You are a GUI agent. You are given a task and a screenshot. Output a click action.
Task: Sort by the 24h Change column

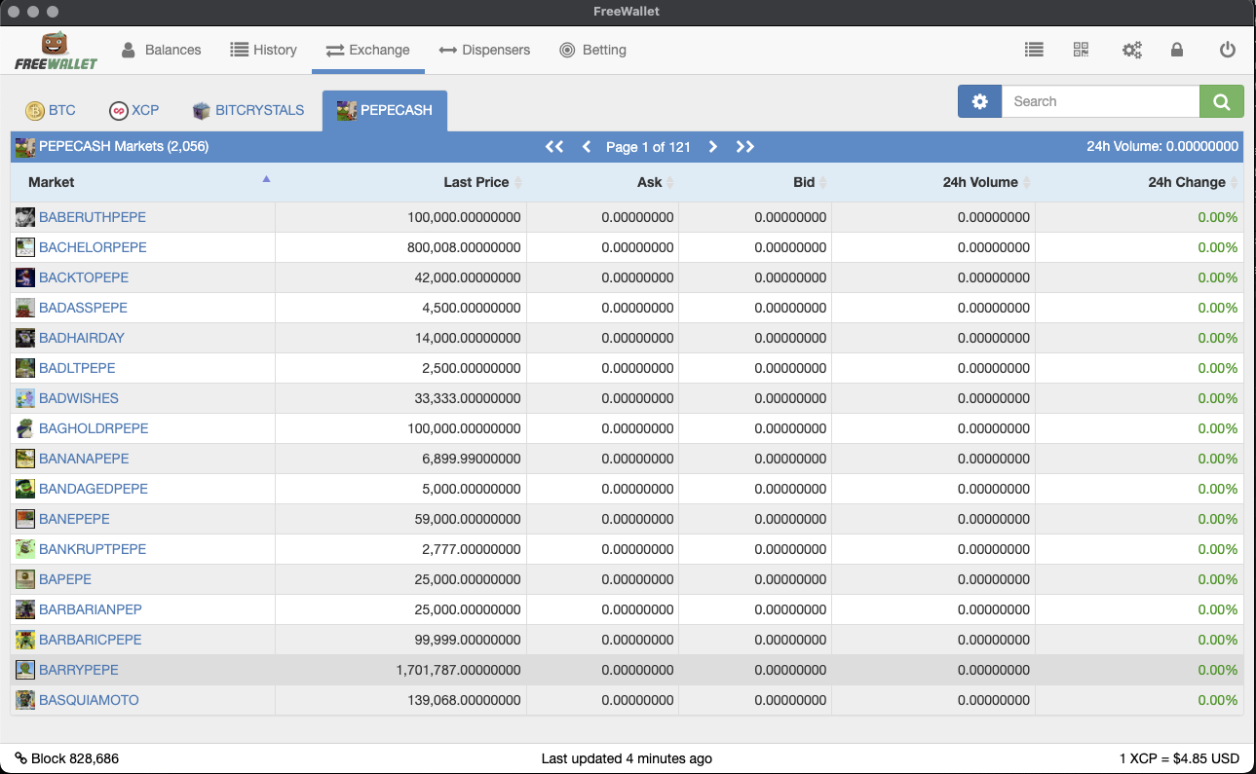tap(1140, 182)
